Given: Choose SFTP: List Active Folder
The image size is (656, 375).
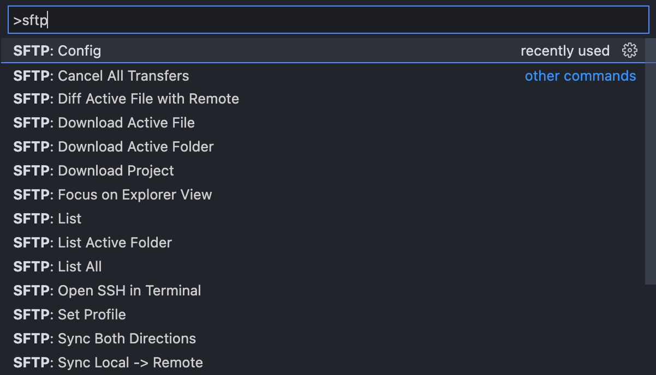Looking at the screenshot, I should (323, 243).
